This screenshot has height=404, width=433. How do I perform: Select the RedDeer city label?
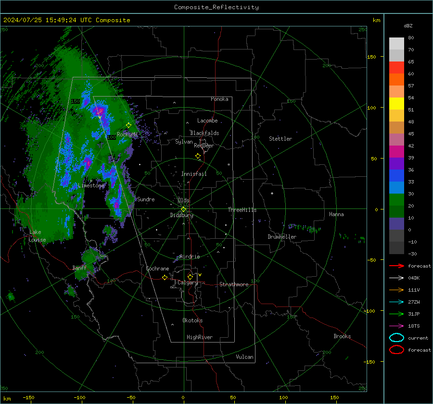pyautogui.click(x=204, y=146)
